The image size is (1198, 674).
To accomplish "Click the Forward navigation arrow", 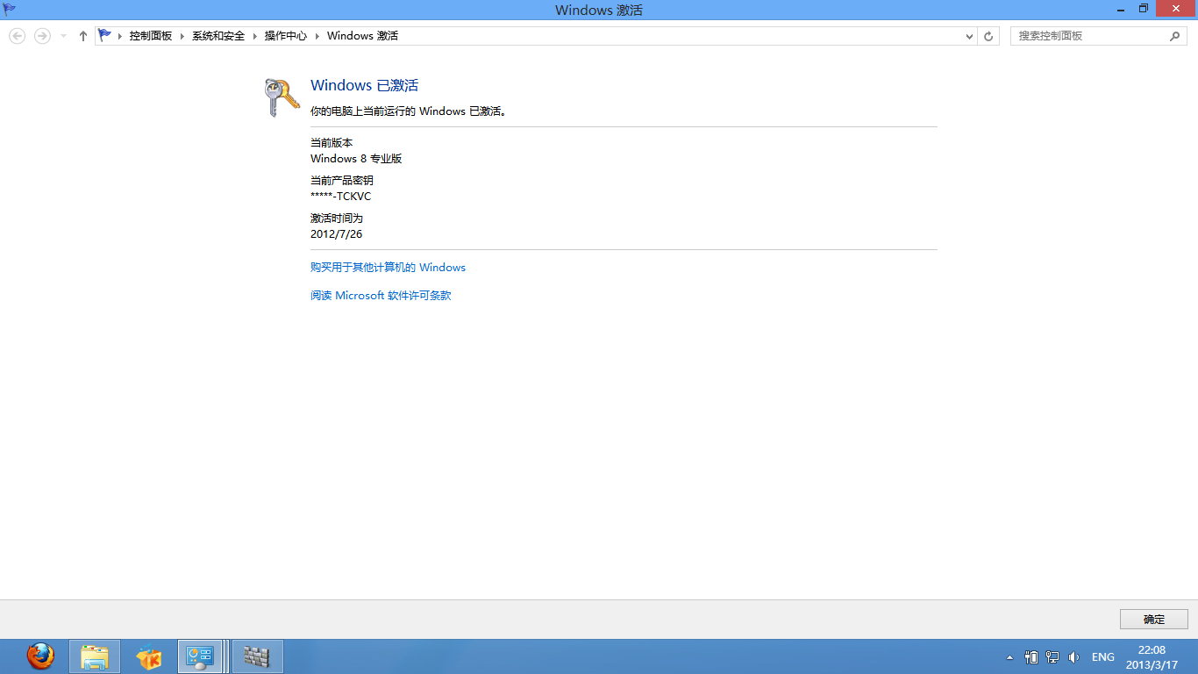I will tap(42, 36).
